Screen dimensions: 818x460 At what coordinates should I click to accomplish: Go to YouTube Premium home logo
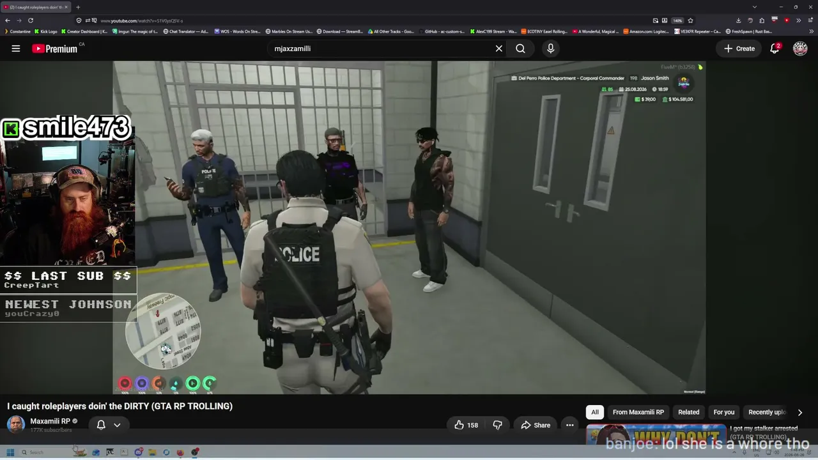pyautogui.click(x=55, y=49)
